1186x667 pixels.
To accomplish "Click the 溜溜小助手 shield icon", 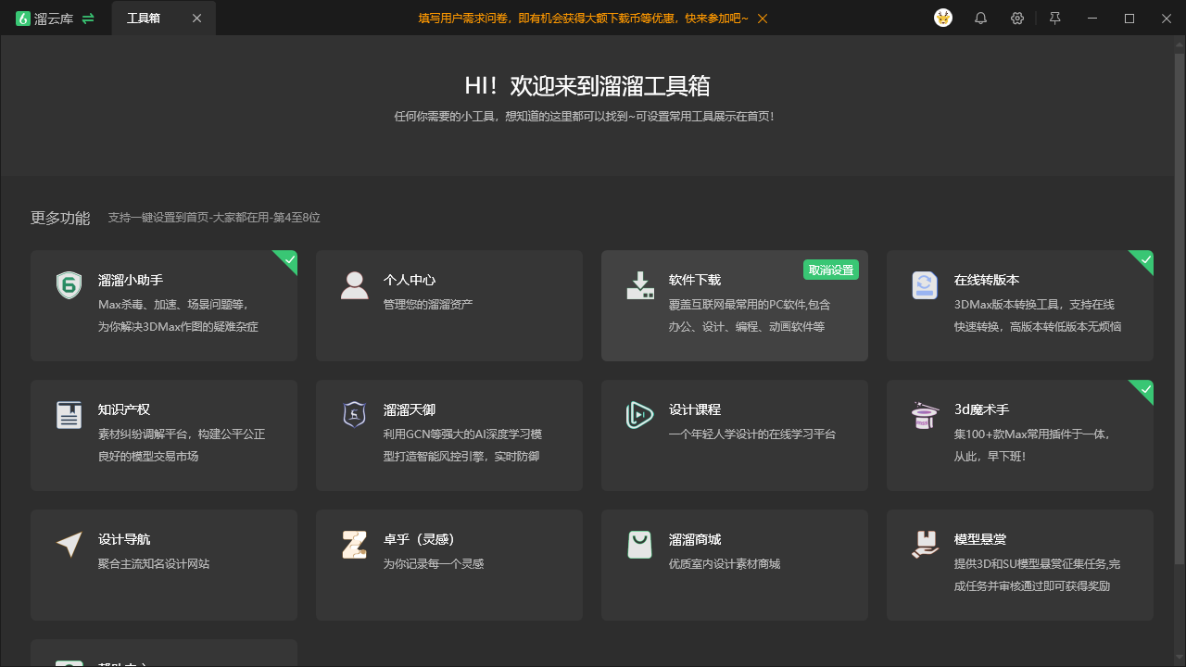I will pyautogui.click(x=69, y=285).
